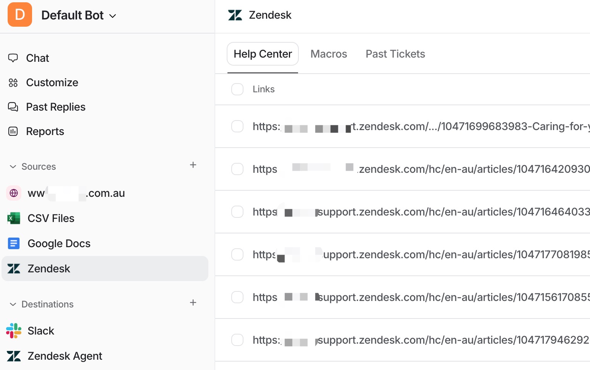Screen dimensions: 590x370
Task: Open the Zendesk Agent destination
Action: (x=64, y=356)
